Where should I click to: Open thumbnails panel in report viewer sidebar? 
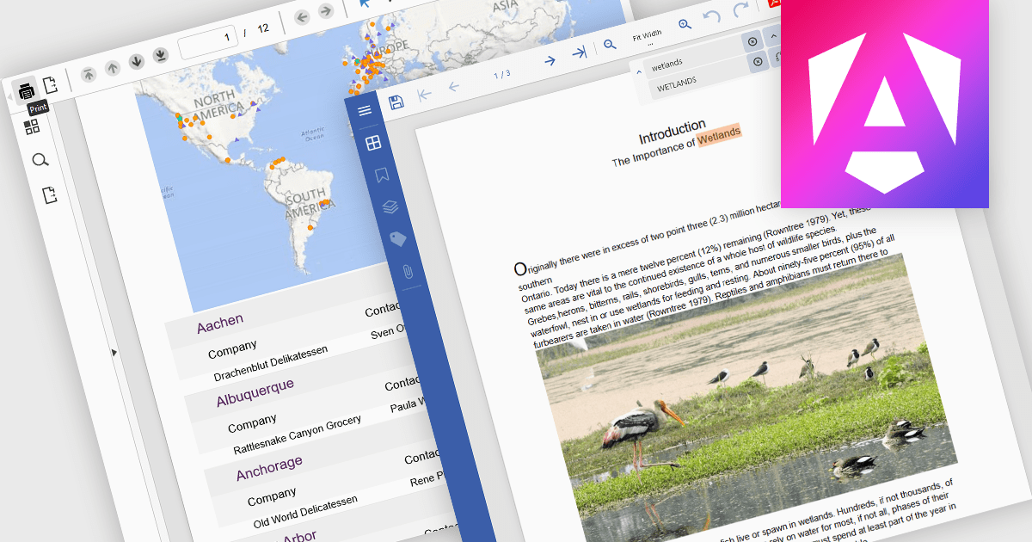(x=32, y=126)
